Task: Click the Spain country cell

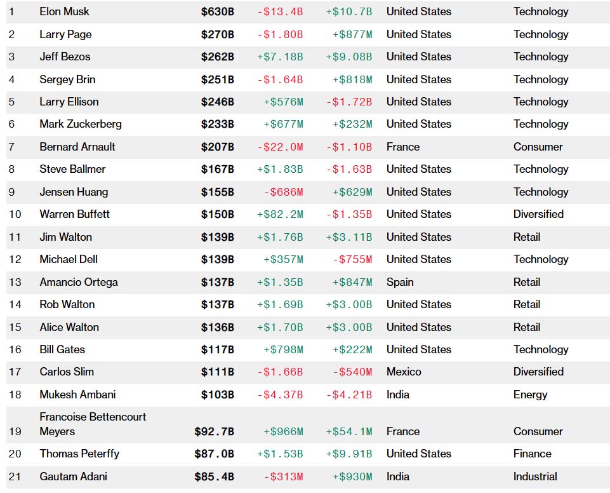Action: click(x=400, y=282)
